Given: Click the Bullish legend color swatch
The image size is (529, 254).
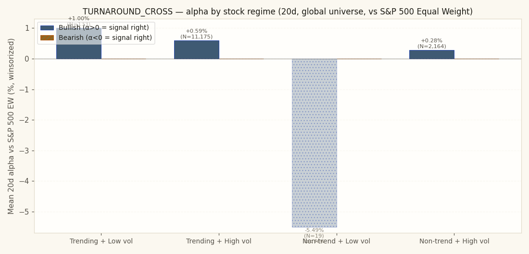Looking at the screenshot, I should coord(47,27).
